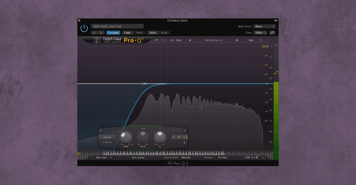Select previous band with left arrow
356x185 pixels.
coord(174,131)
